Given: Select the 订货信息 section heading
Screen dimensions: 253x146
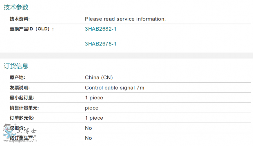Looking at the screenshot, I should pyautogui.click(x=16, y=66).
